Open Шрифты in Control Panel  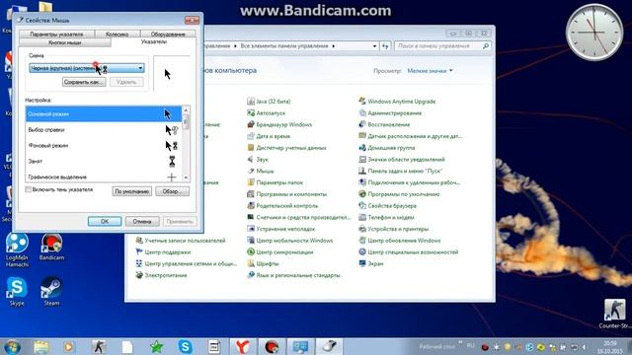[x=263, y=264]
